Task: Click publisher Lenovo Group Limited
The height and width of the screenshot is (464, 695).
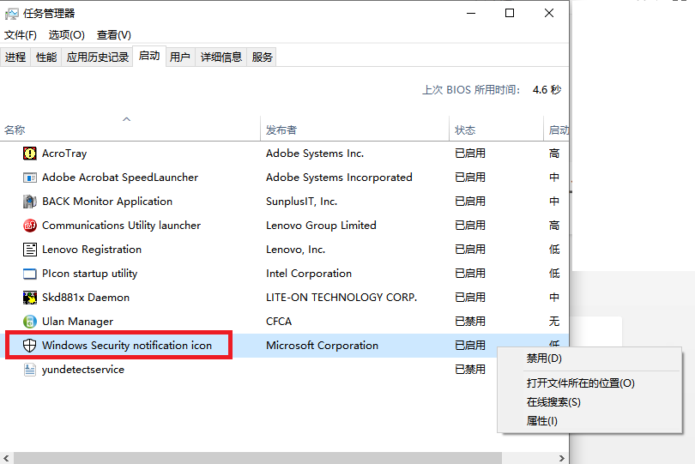Action: (322, 226)
